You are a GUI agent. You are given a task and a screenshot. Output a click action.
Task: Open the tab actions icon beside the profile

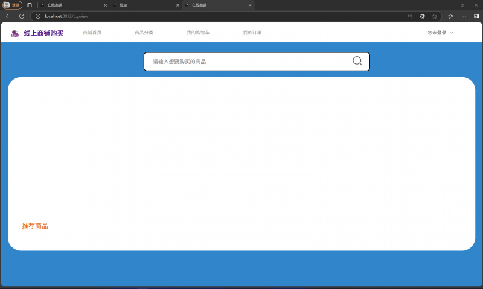(x=30, y=5)
